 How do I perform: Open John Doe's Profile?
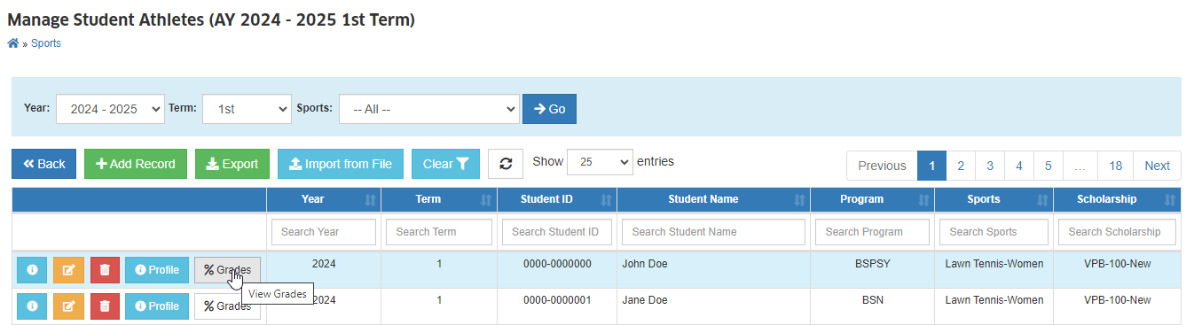(x=157, y=270)
